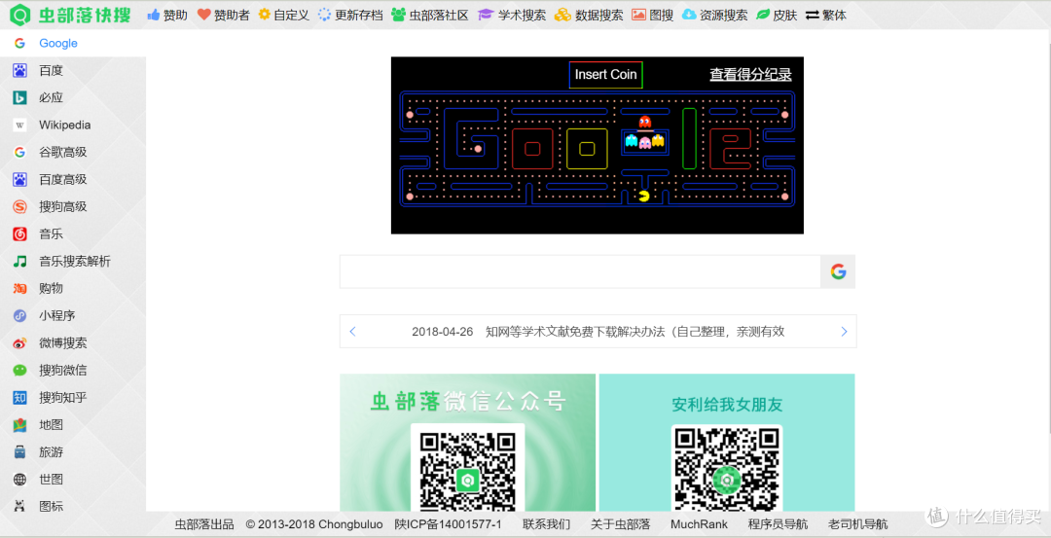Click the Google search submit button
The height and width of the screenshot is (538, 1051).
tap(838, 271)
